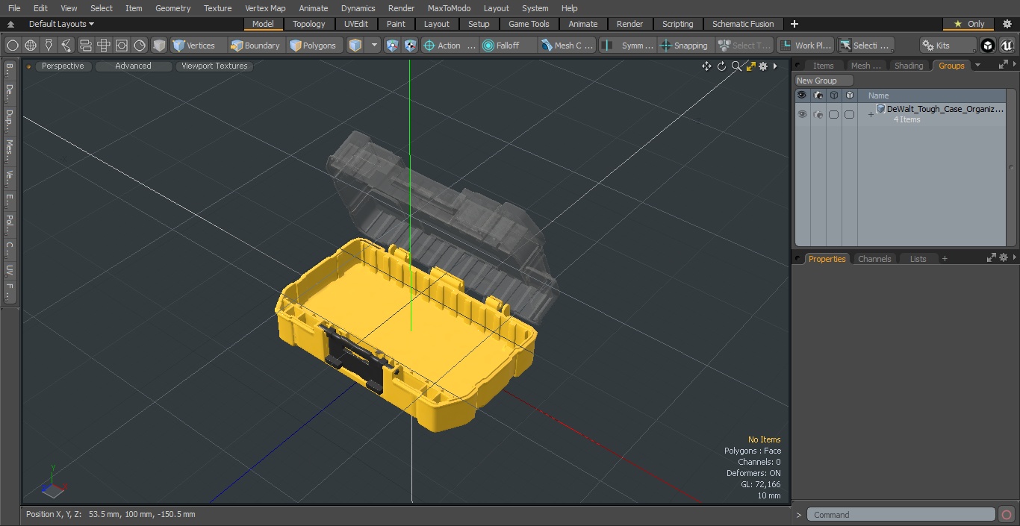Select the capsule shape tool icon
The height and width of the screenshot is (526, 1020).
pos(85,46)
